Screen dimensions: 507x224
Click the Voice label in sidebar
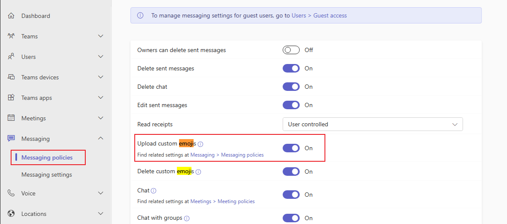coord(29,193)
